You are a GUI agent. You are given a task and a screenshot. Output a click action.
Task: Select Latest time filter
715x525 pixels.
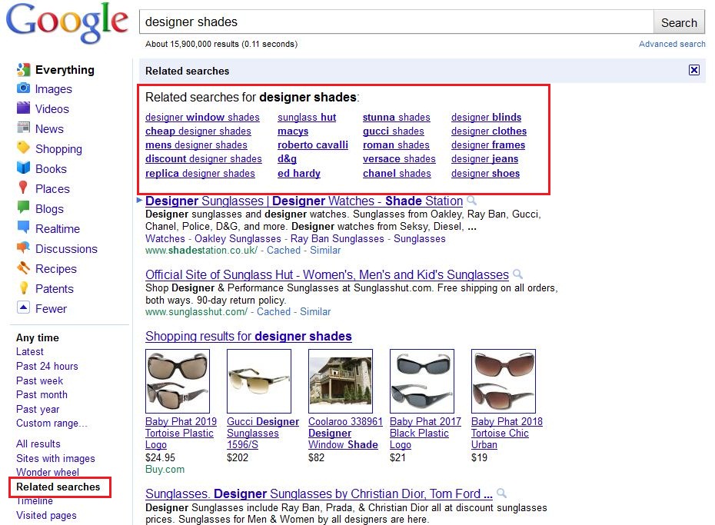(30, 352)
